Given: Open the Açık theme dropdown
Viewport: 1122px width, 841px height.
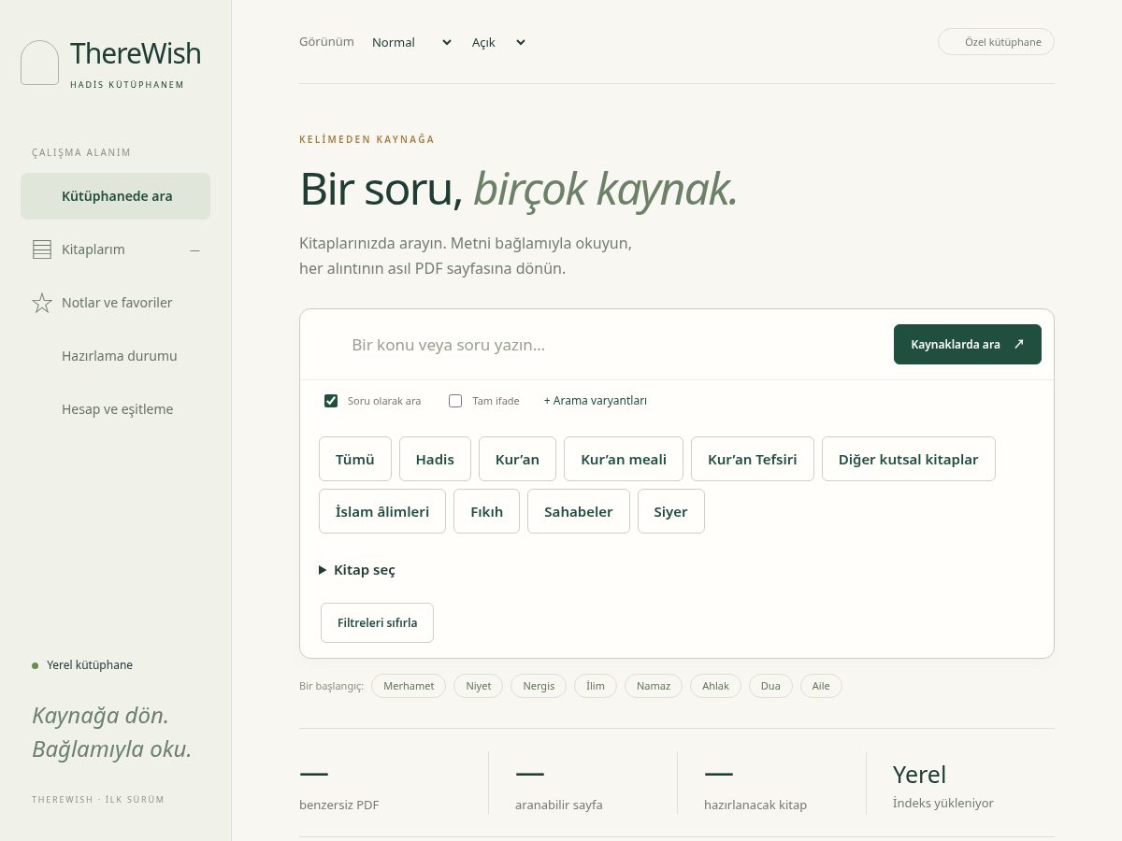Looking at the screenshot, I should pos(498,42).
